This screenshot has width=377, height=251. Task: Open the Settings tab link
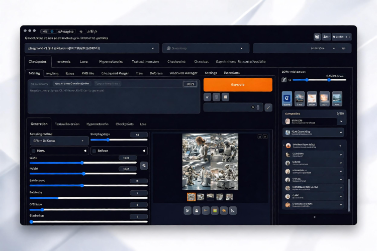pyautogui.click(x=211, y=73)
